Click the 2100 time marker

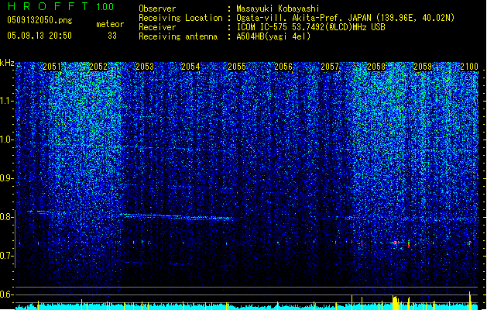[469, 67]
